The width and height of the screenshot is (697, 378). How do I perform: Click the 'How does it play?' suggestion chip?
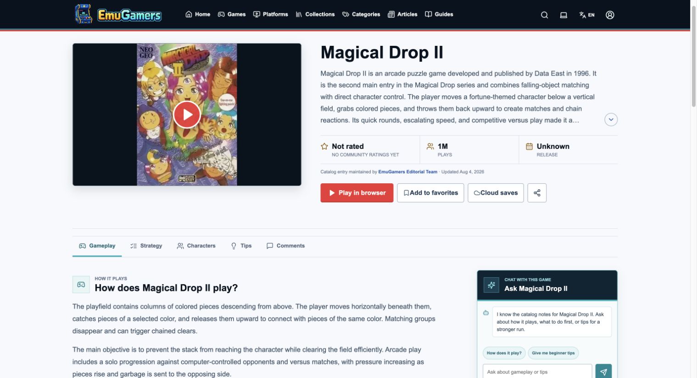coord(504,353)
